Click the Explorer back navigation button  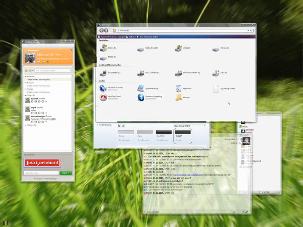102,30
